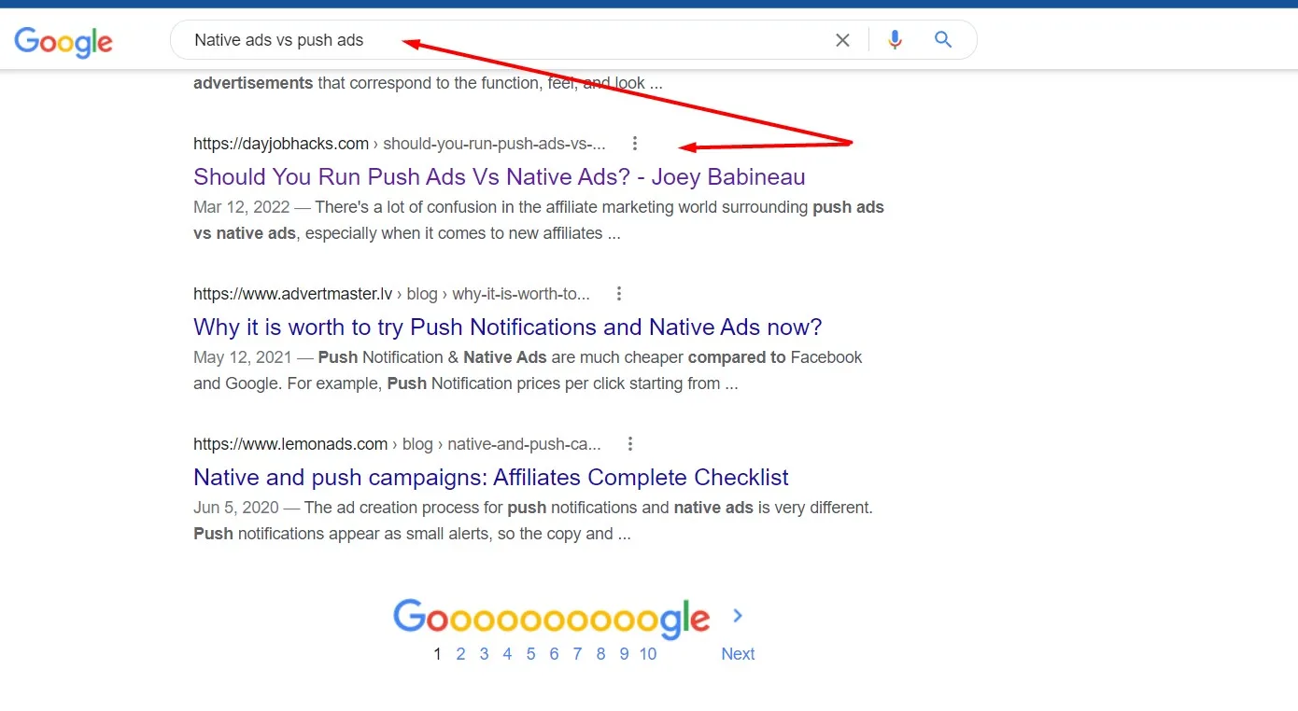The height and width of the screenshot is (711, 1298).
Task: Go to results page 8
Action: tap(600, 654)
